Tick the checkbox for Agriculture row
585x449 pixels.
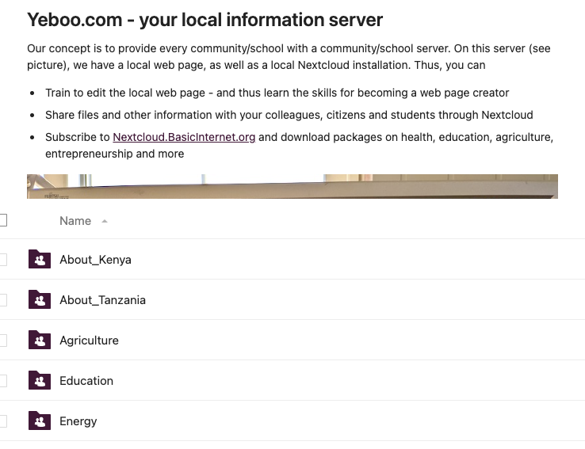[2, 341]
